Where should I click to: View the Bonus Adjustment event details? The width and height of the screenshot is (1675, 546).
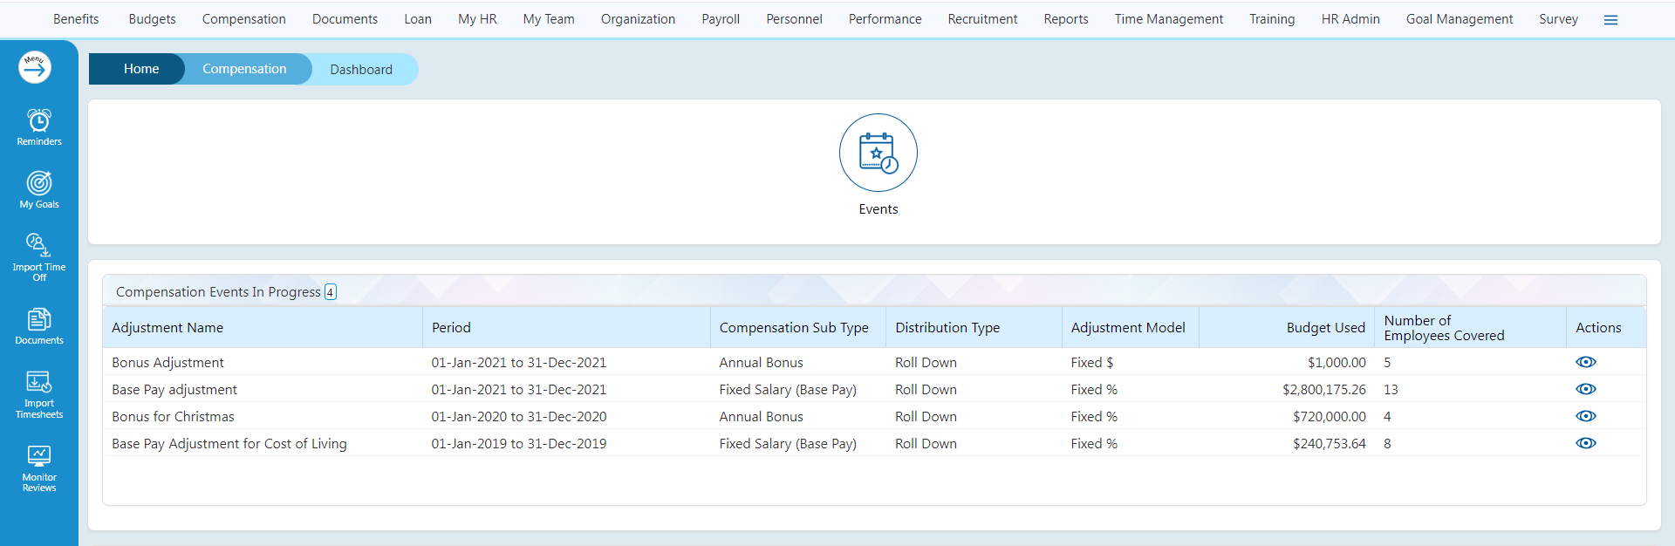coord(1585,362)
